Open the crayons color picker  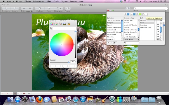tap(69, 24)
